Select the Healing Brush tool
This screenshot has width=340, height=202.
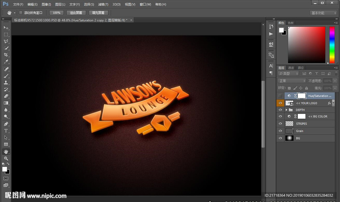tap(6, 69)
